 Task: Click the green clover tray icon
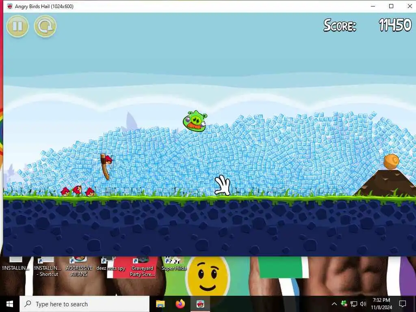click(344, 303)
